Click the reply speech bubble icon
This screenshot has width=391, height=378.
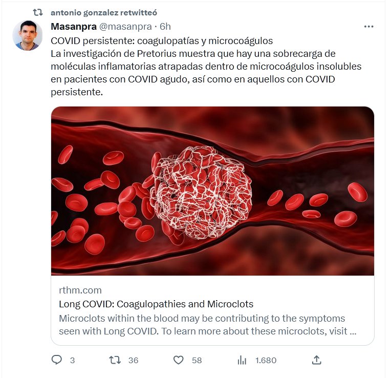(57, 360)
